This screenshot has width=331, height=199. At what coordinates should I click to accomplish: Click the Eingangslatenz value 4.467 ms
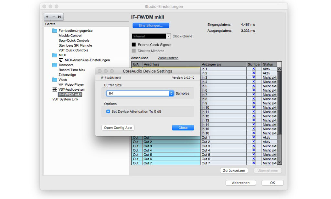tap(248, 25)
